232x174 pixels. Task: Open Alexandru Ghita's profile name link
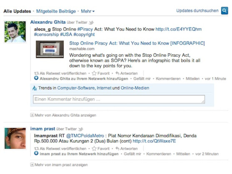coord(48,22)
